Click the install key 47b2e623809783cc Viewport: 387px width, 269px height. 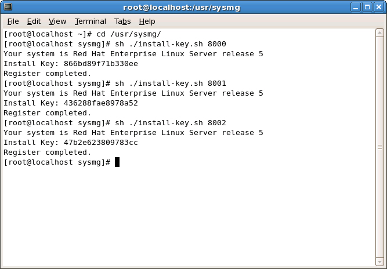tap(101, 143)
